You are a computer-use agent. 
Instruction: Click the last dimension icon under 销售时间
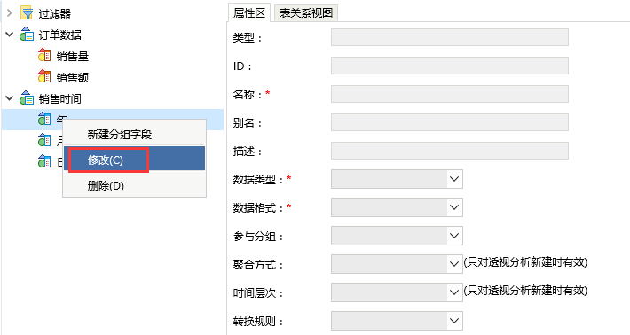[44, 161]
